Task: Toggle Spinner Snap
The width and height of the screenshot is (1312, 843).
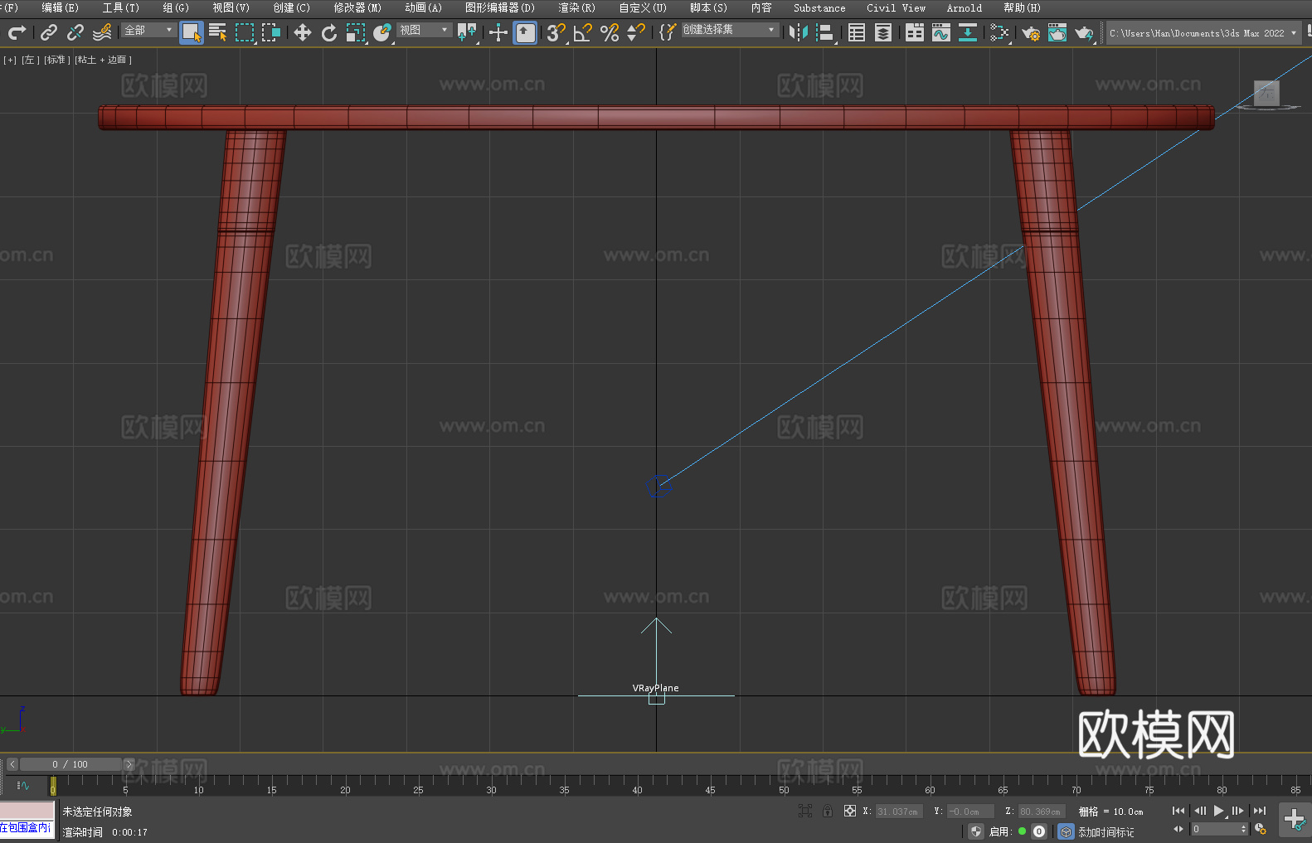Action: [x=636, y=32]
